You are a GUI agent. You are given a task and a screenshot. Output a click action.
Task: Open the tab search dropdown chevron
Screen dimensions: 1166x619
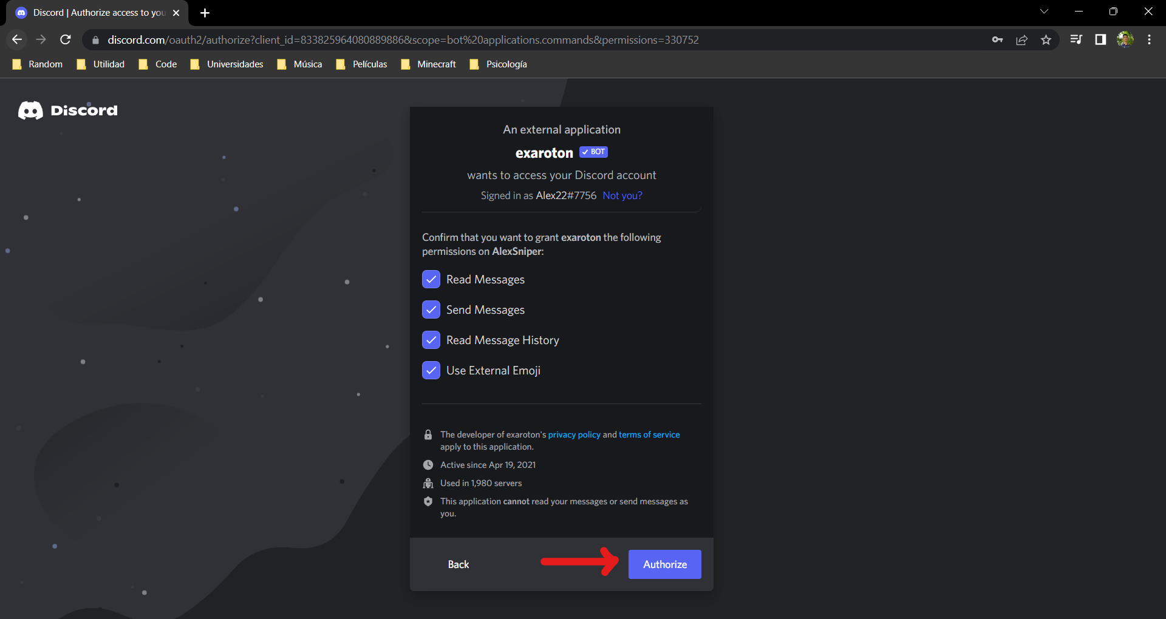click(x=1044, y=12)
